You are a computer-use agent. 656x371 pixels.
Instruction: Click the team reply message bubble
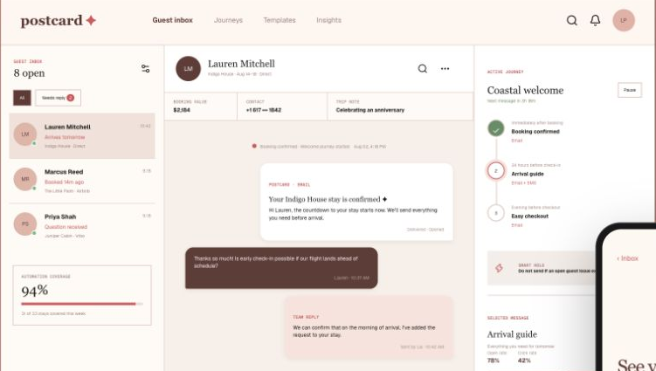[369, 327]
